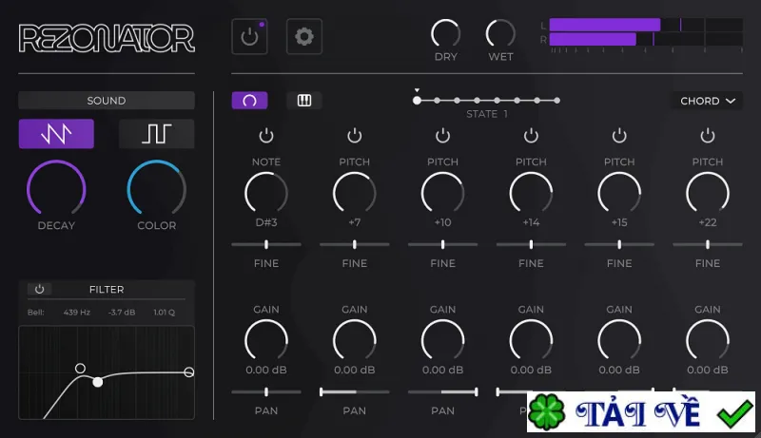Toggle the main plugin power button
Screen dimensions: 761x438
coord(249,36)
